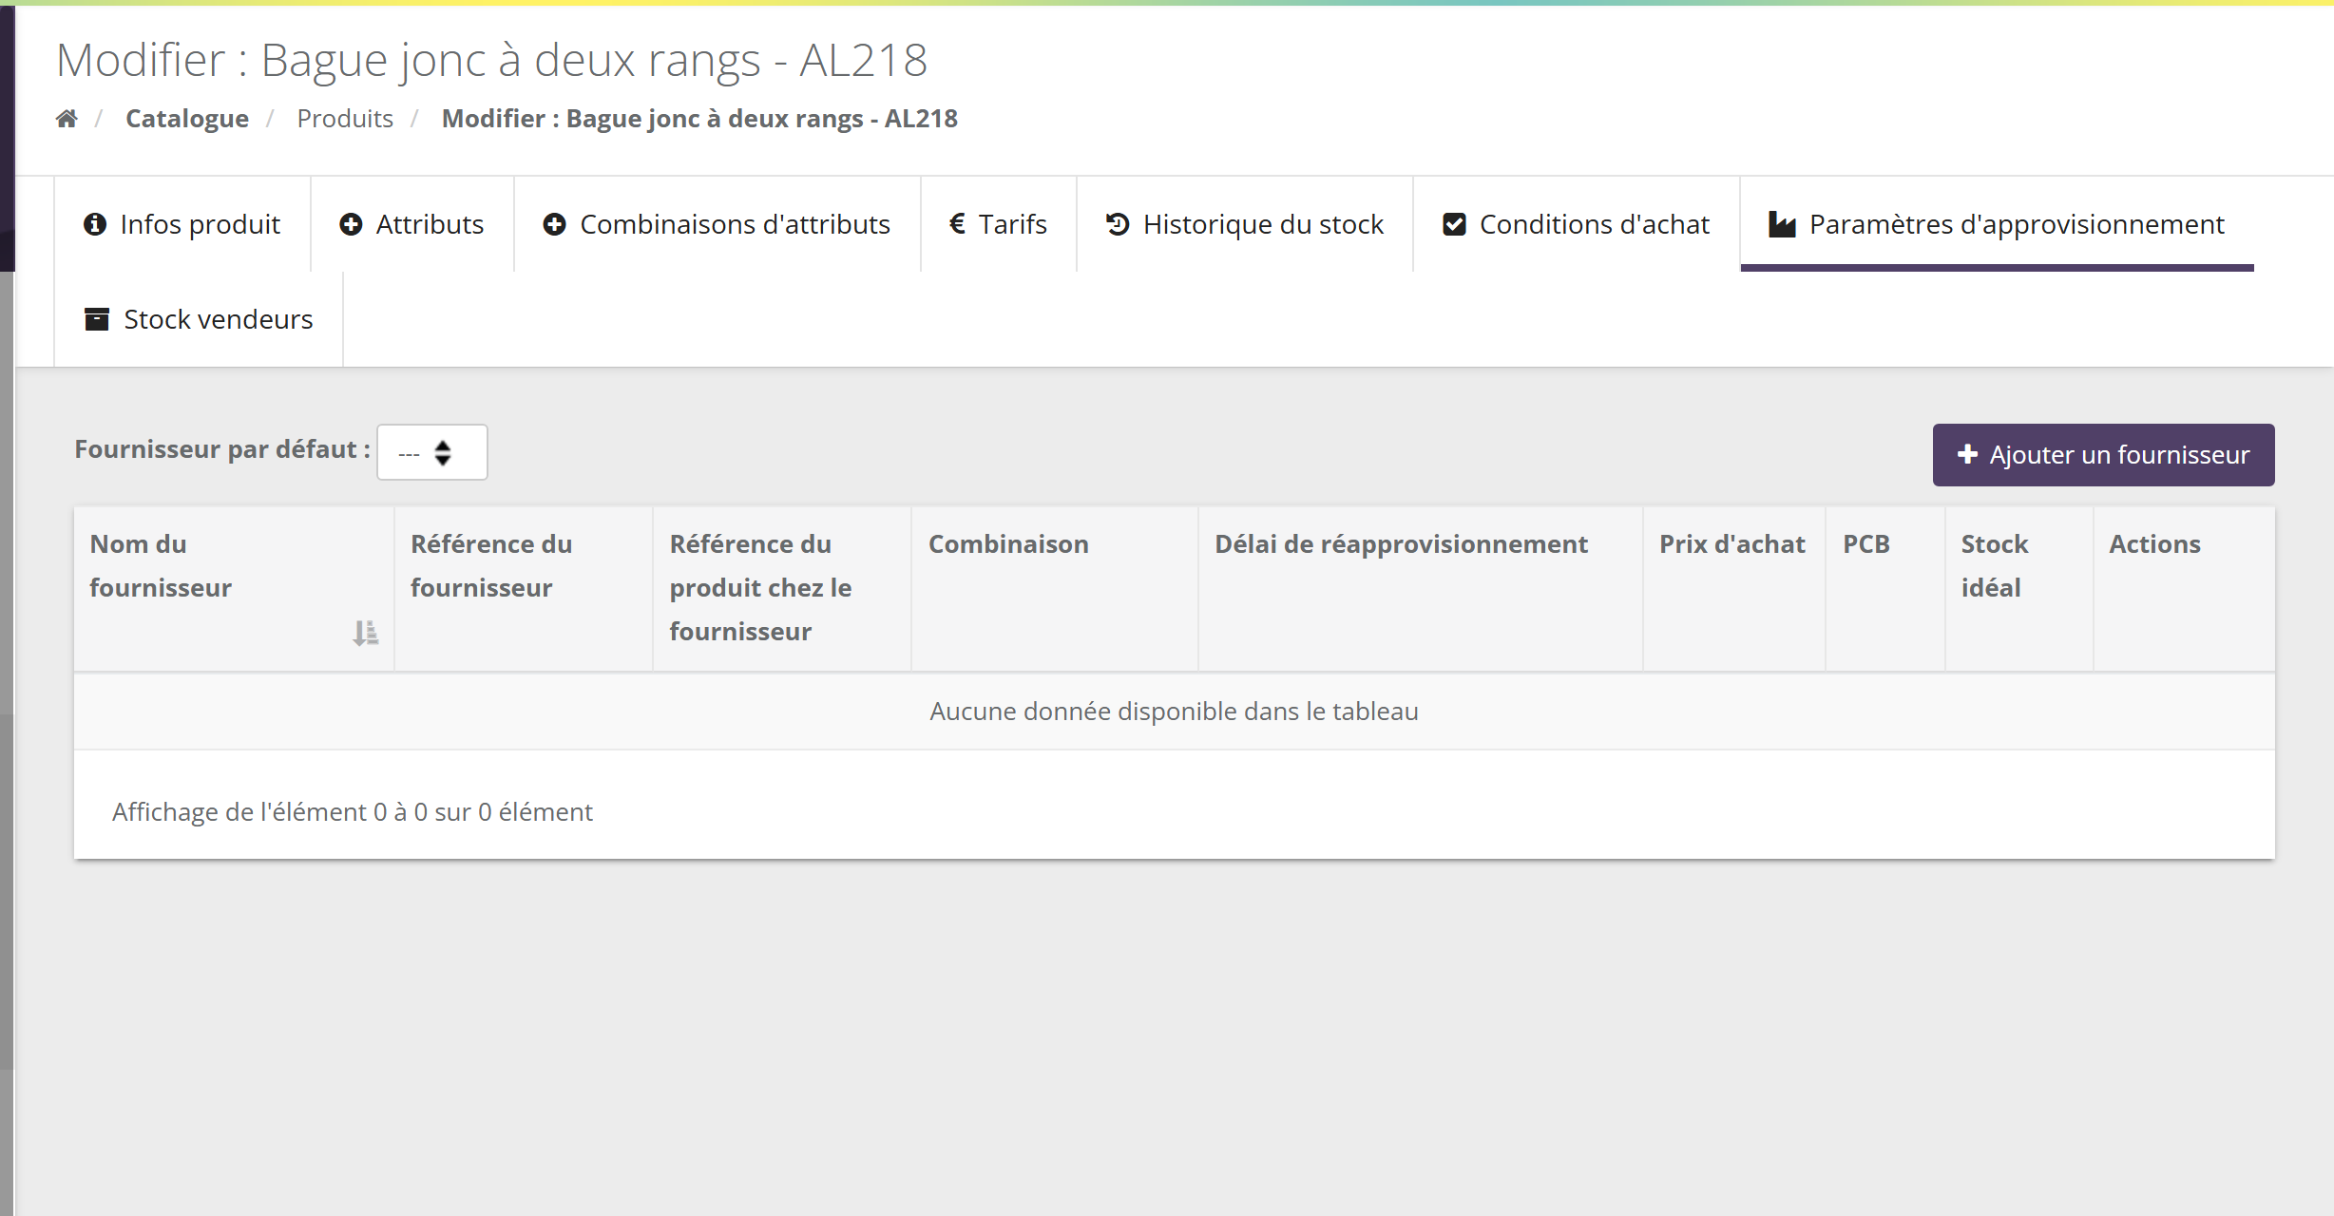This screenshot has width=2334, height=1216.
Task: Open the Stock vendeurs tab
Action: click(x=199, y=319)
